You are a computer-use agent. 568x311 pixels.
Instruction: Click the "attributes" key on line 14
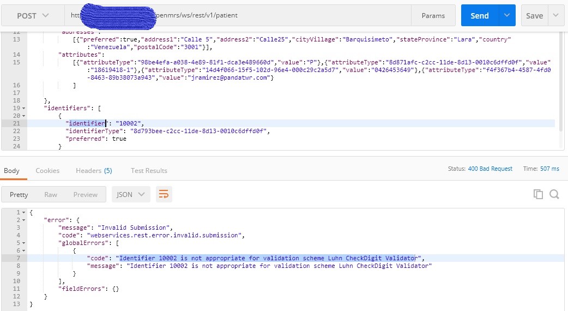coord(80,55)
